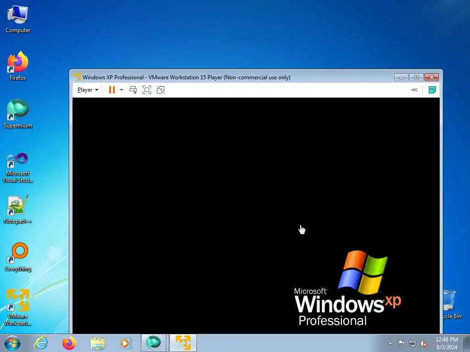This screenshot has width=470, height=352.
Task: Click Show desktop strip at taskbar end
Action: (x=466, y=343)
